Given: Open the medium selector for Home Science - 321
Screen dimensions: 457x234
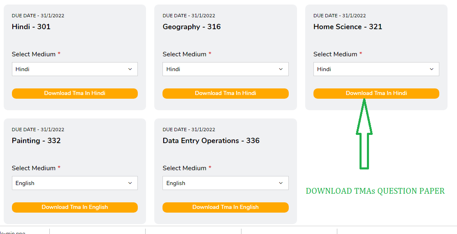Looking at the screenshot, I should tap(376, 69).
